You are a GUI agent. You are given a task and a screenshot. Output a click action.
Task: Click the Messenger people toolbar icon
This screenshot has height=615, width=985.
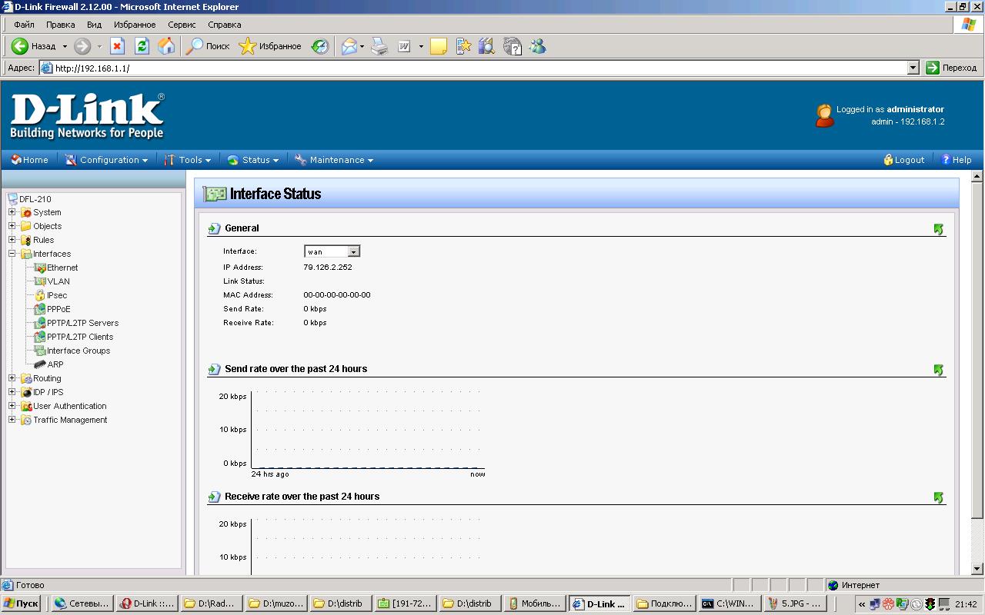pyautogui.click(x=537, y=46)
